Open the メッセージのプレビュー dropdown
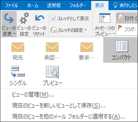138x122 pixels. coord(105,24)
